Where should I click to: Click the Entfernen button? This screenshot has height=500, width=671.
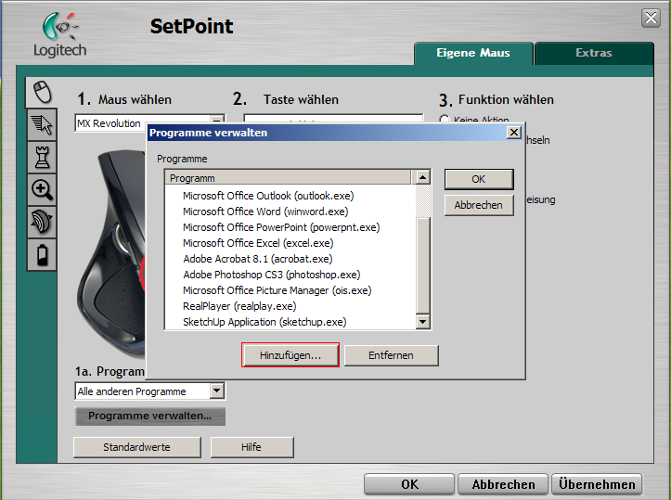point(391,355)
